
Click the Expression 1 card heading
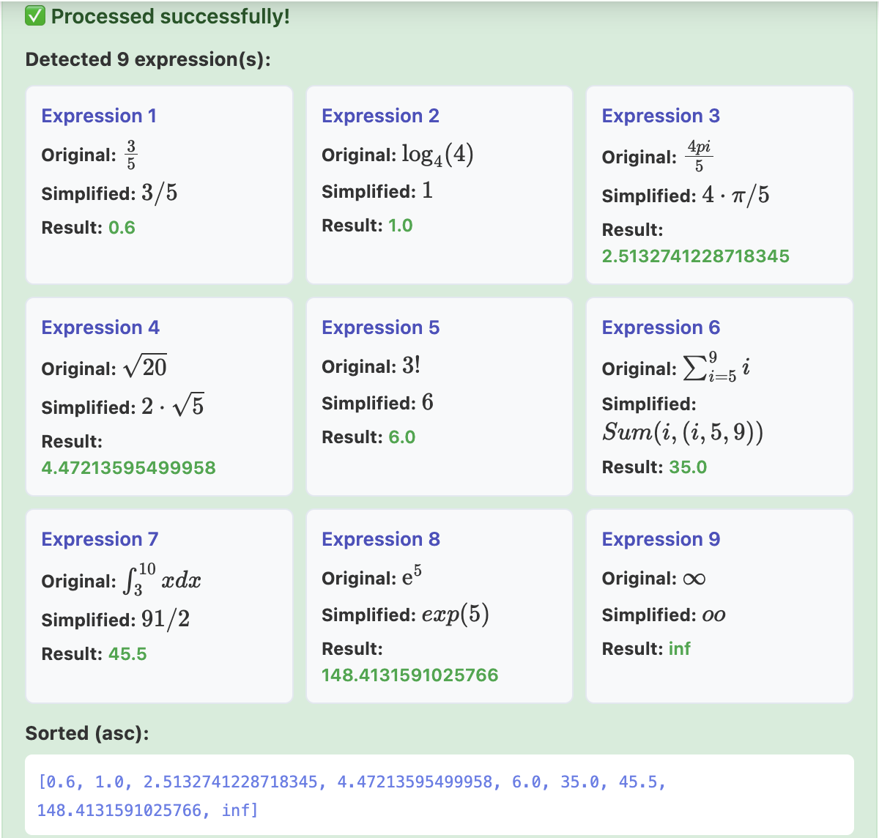(x=99, y=116)
